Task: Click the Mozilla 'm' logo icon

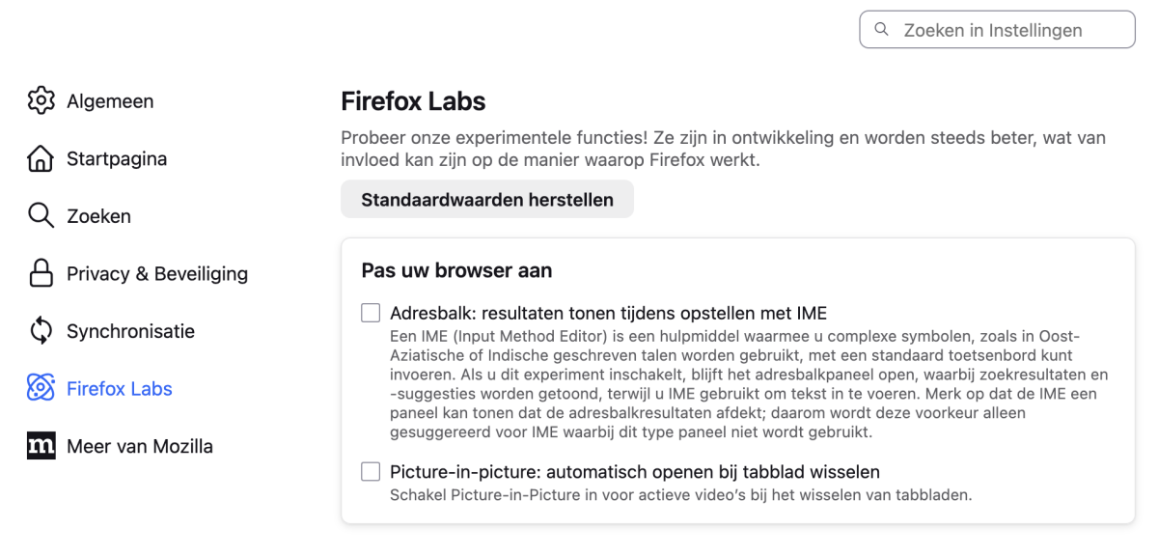Action: coord(41,446)
